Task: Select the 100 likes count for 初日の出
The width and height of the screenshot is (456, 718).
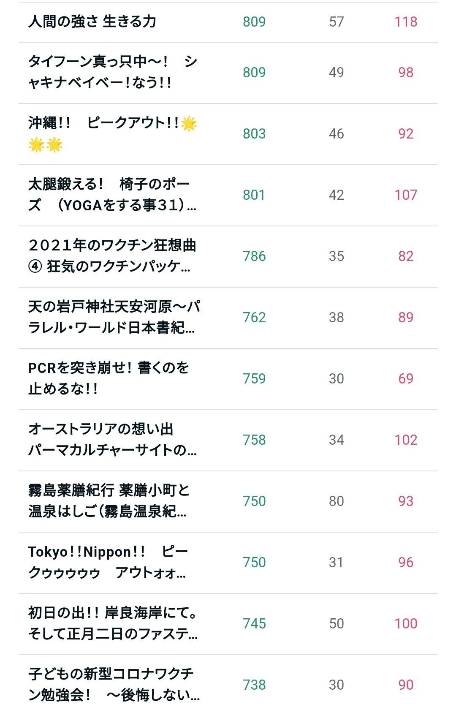Action: coord(406,624)
